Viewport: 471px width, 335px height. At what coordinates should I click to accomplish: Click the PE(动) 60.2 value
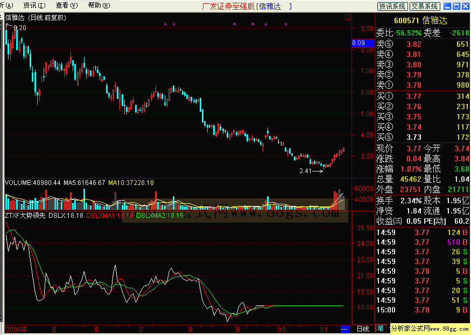click(x=462, y=221)
